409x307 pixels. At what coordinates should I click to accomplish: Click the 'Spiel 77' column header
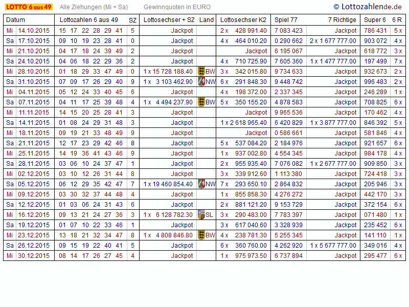[x=286, y=20]
